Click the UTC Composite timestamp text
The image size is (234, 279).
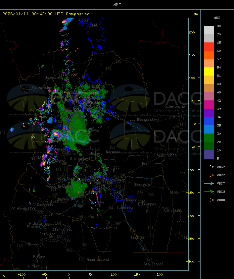46,14
